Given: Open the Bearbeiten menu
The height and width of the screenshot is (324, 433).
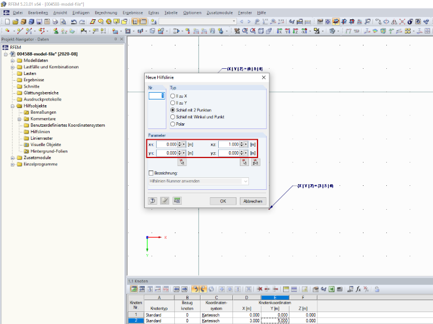Looking at the screenshot, I should click(38, 13).
